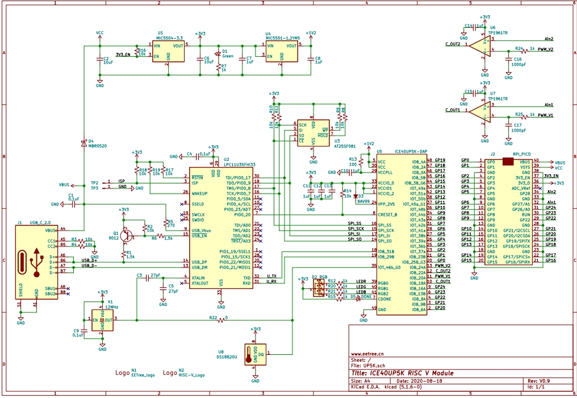Click the LEDR net label
577x398 pixels.
(361, 282)
